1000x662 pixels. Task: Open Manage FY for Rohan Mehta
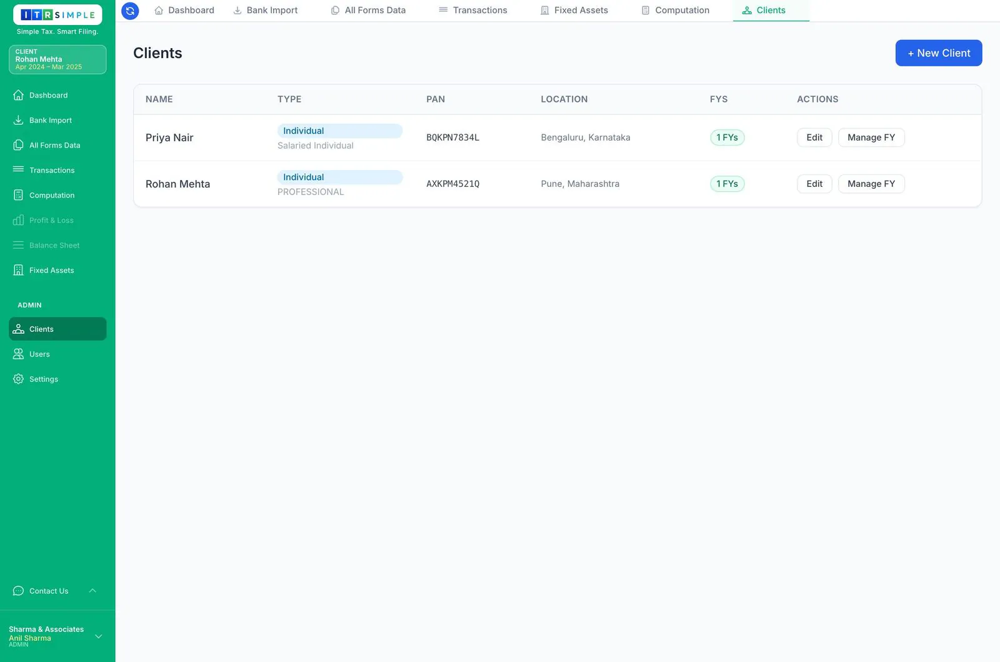tap(871, 184)
